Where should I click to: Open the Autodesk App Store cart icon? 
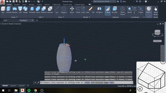137,1
